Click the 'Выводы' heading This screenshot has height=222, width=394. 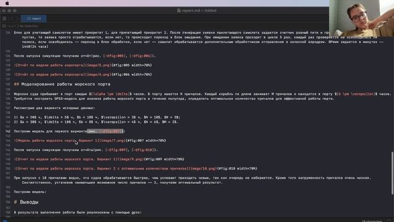click(29, 202)
